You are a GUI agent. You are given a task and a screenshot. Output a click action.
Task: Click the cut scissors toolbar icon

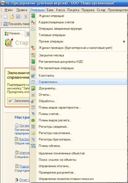[x=26, y=17]
